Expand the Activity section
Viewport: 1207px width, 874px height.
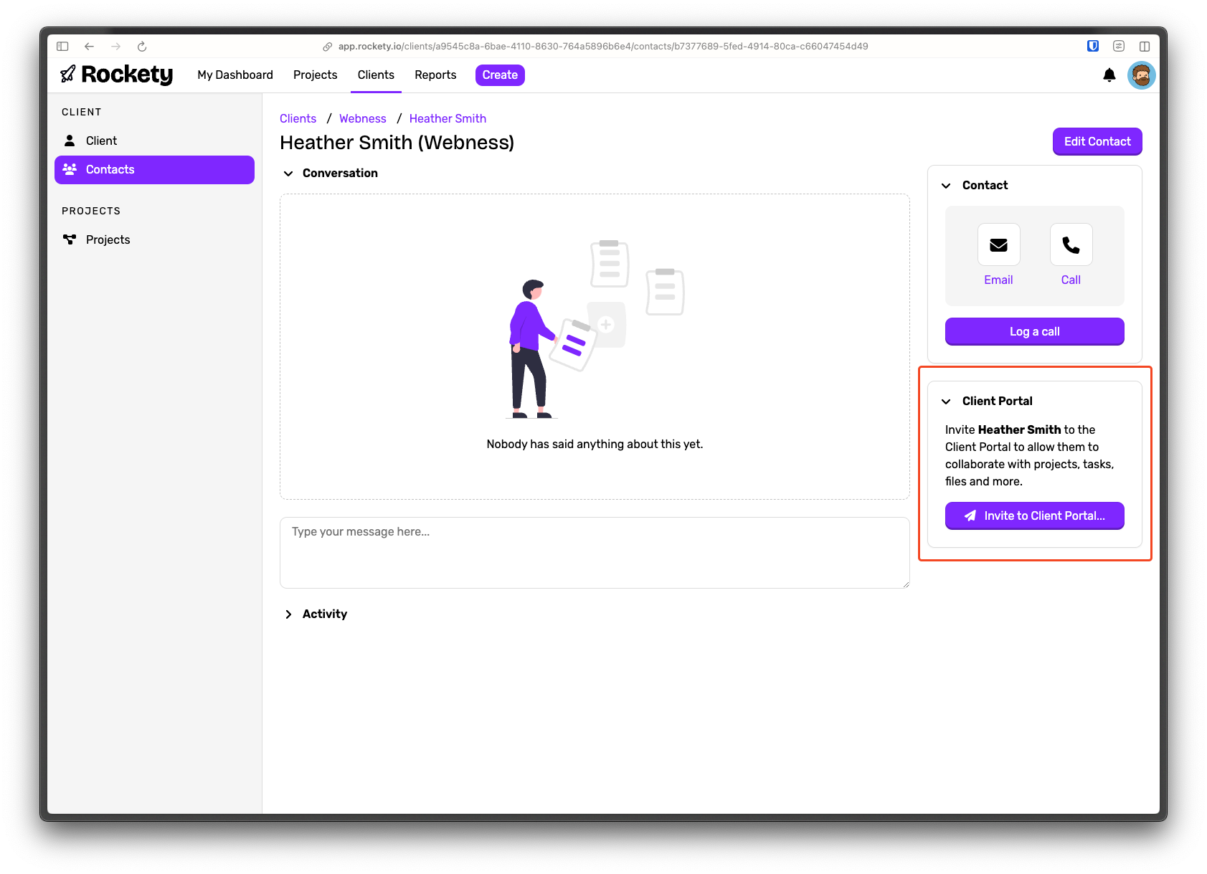point(288,614)
